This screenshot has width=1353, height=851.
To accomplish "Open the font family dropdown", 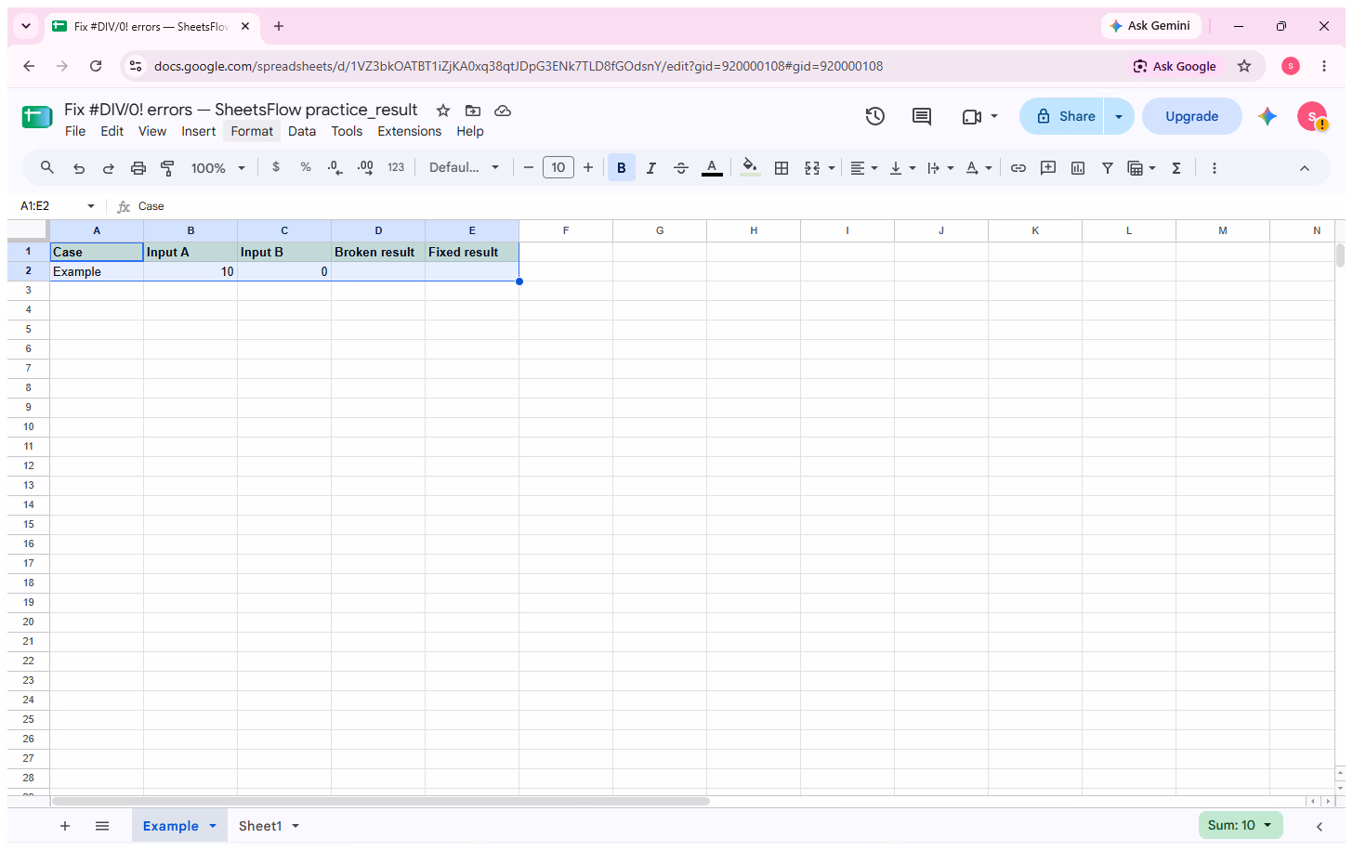I will tap(464, 167).
